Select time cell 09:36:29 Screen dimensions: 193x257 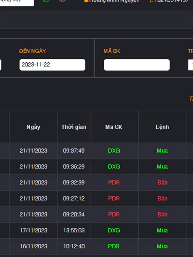tap(74, 166)
